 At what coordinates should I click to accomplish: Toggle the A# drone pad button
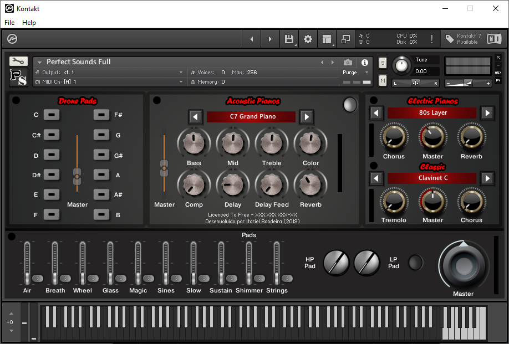click(101, 194)
